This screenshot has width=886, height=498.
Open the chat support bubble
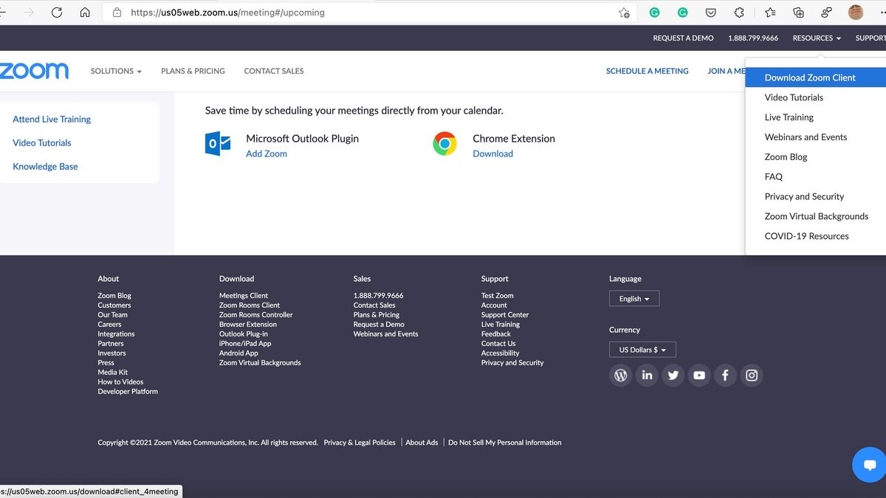[x=868, y=465]
